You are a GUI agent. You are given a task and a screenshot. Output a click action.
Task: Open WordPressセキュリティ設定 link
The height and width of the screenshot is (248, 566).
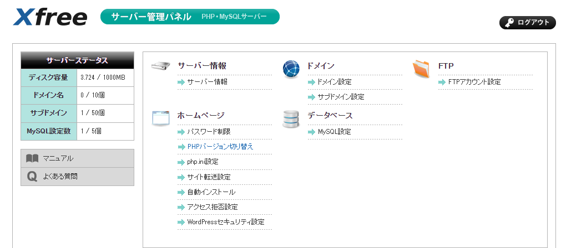coord(225,222)
